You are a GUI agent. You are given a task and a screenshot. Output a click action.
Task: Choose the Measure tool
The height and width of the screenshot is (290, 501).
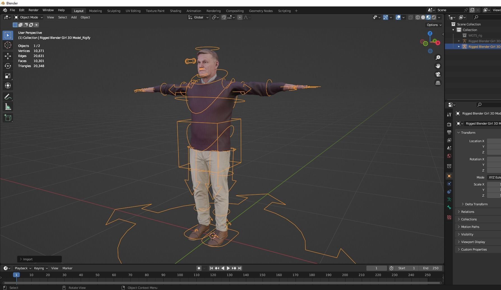click(x=8, y=106)
